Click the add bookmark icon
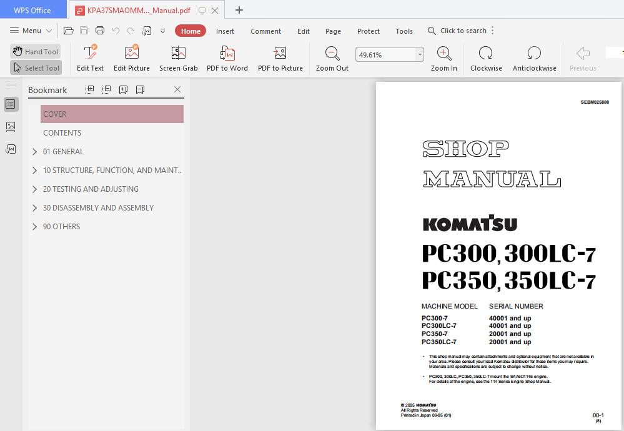Image resolution: width=624 pixels, height=431 pixels. (x=124, y=89)
